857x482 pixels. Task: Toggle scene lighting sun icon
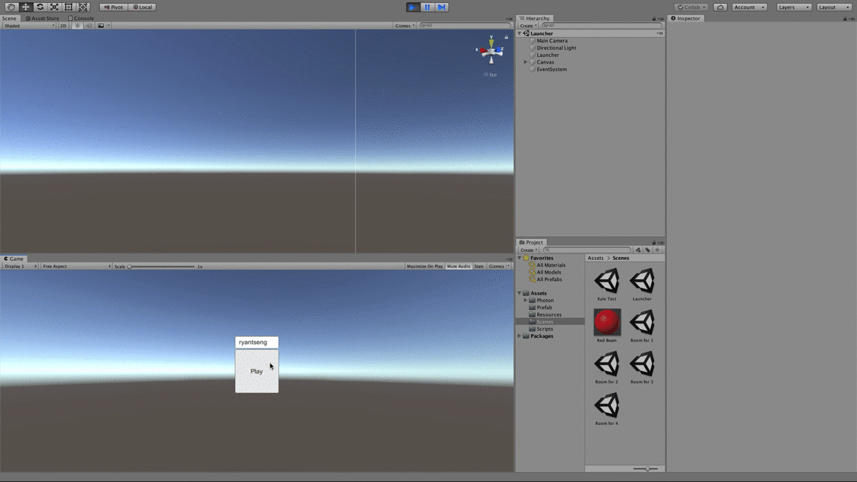77,25
